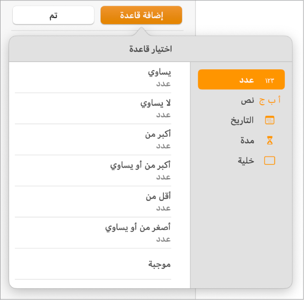
Task: Click the hourglass duration icon
Action: click(x=270, y=140)
